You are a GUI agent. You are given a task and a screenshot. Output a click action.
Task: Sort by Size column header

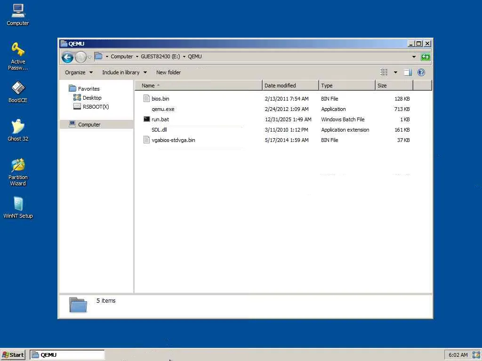coord(394,86)
